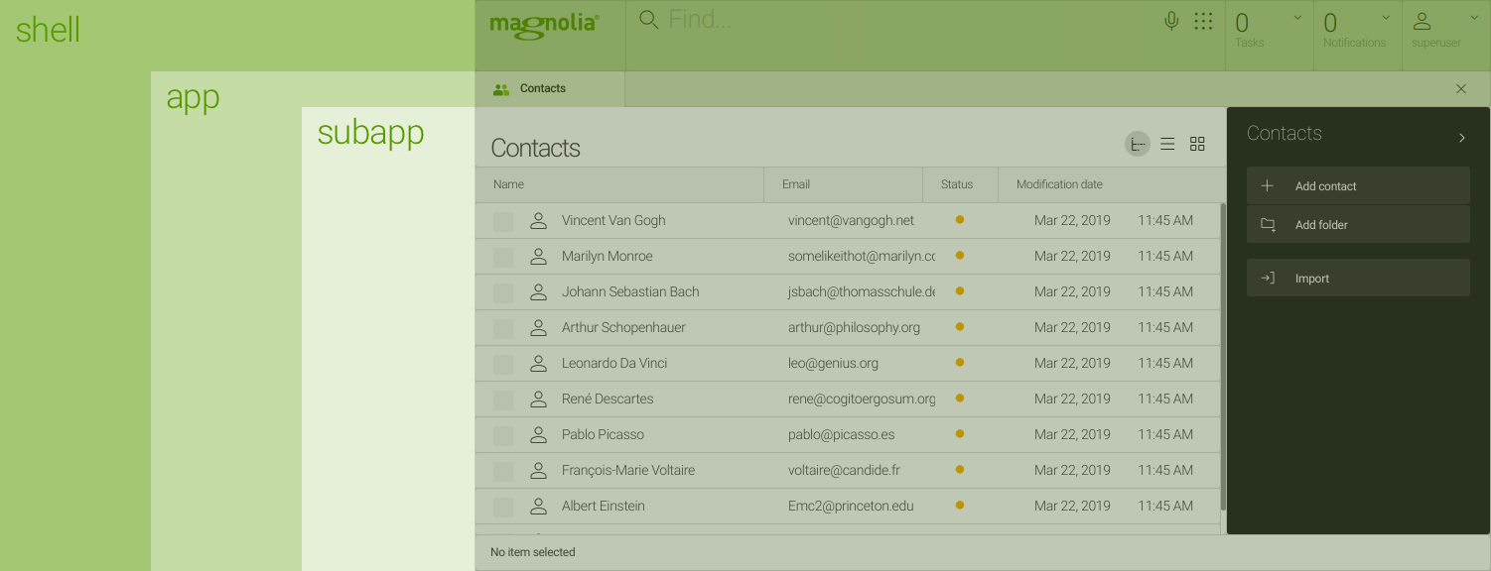Sort by the Email column header
The width and height of the screenshot is (1491, 571).
[796, 184]
